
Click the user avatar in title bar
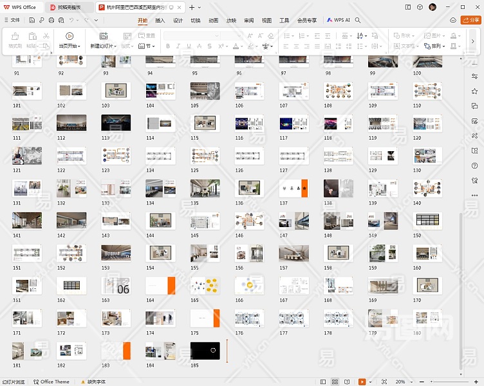click(433, 6)
